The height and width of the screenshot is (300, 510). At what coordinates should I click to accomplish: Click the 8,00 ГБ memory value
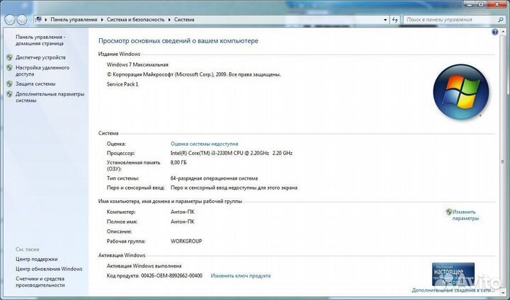178,163
